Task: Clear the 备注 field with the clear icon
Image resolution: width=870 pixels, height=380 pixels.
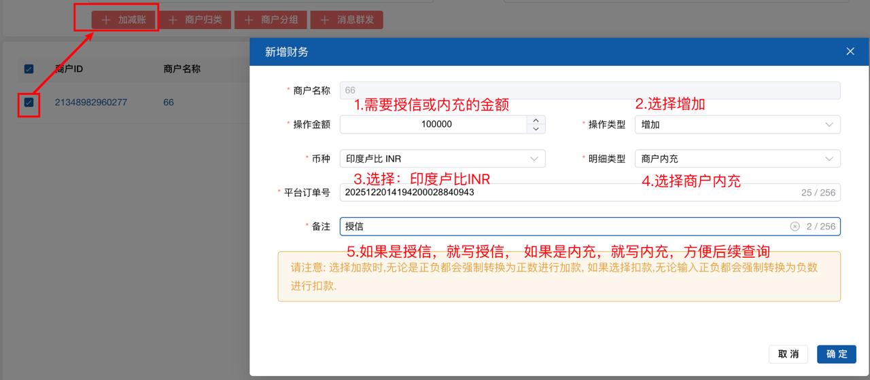Action: (795, 227)
